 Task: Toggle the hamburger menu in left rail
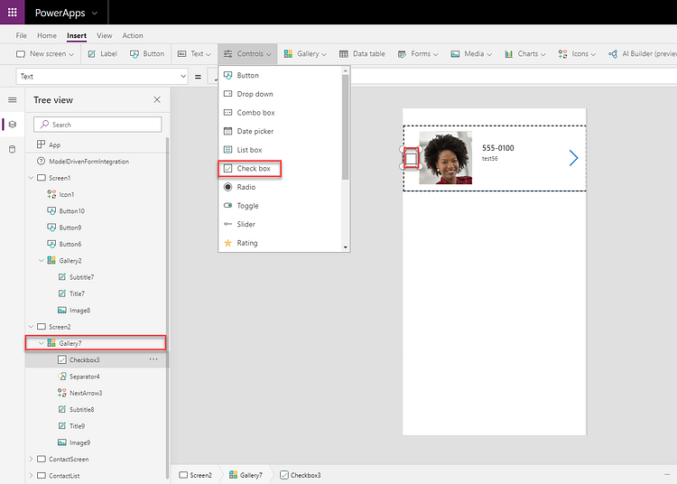[x=12, y=99]
